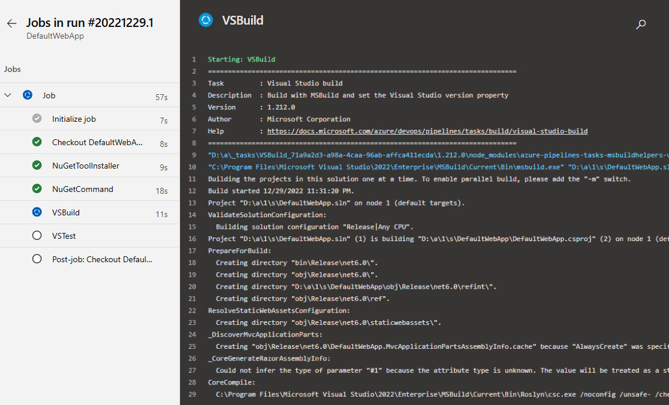Screen dimensions: 669x405
Task: Click the blue running icon next to VSBuild step
Action: pos(37,212)
